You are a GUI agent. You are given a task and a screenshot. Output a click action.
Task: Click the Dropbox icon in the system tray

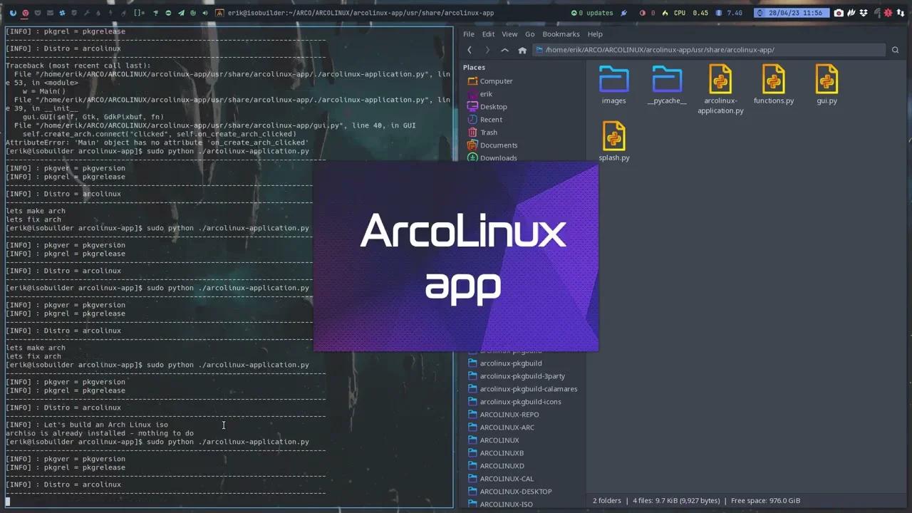coord(863,12)
